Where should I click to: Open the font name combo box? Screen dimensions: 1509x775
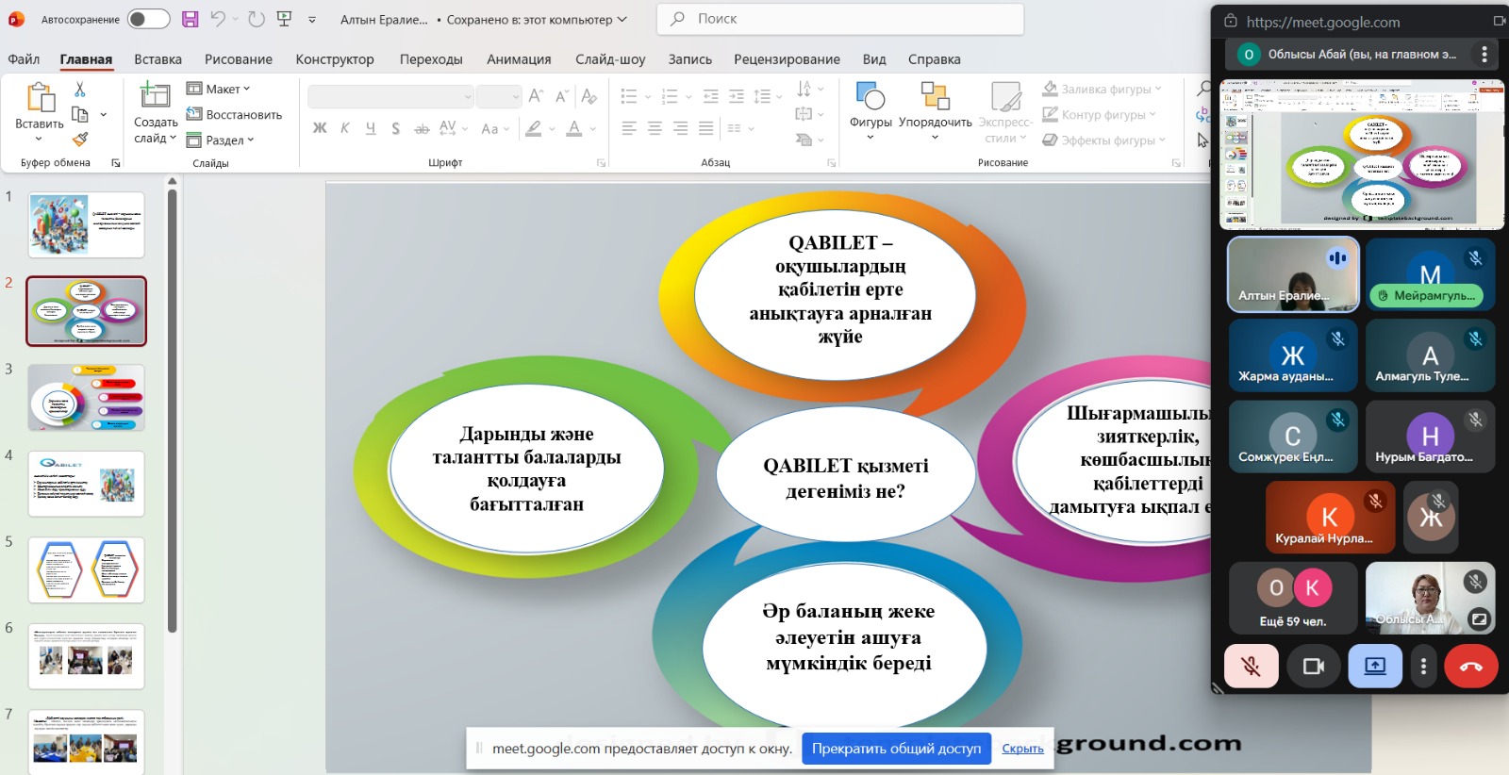pos(390,96)
